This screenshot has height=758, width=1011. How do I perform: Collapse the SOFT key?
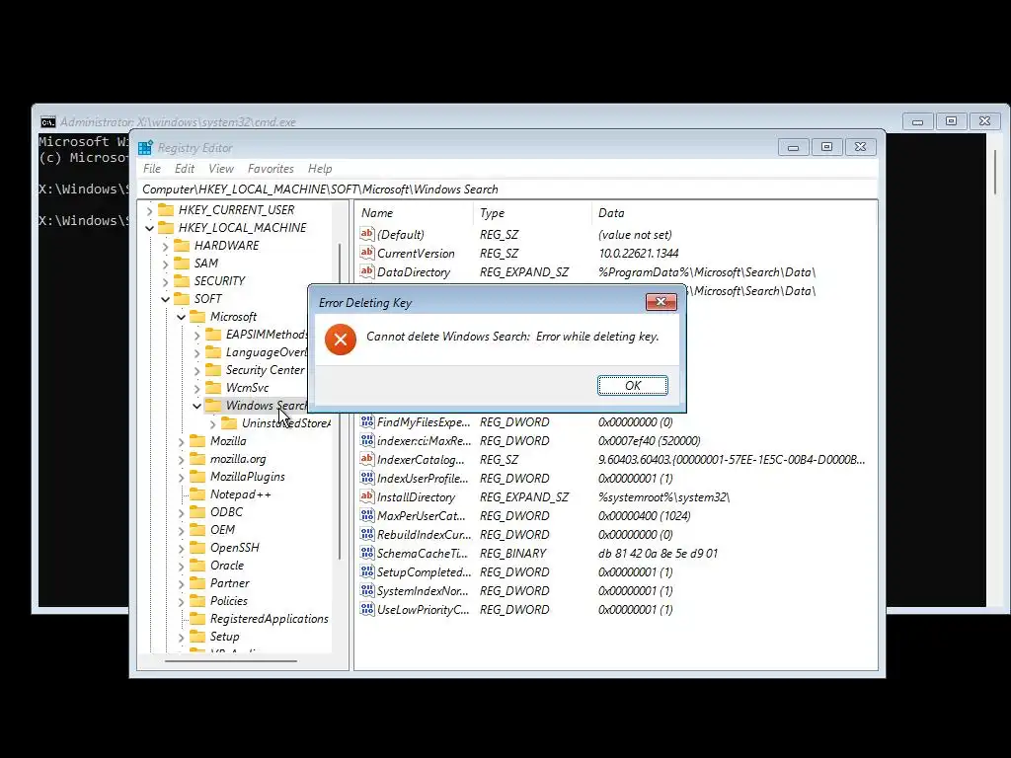166,299
